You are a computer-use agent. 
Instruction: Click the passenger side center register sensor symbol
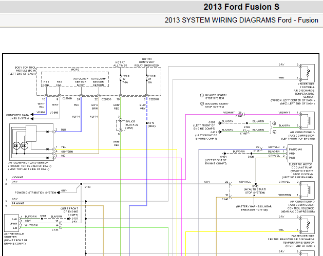308,225
